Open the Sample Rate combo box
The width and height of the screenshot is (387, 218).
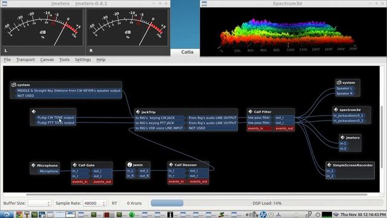(95, 203)
